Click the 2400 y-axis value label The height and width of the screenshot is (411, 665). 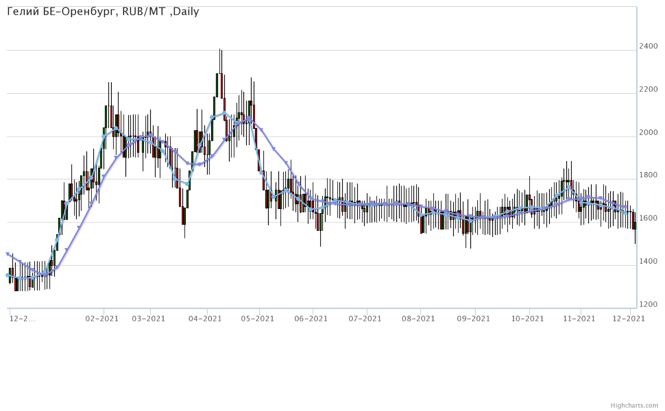coord(649,46)
